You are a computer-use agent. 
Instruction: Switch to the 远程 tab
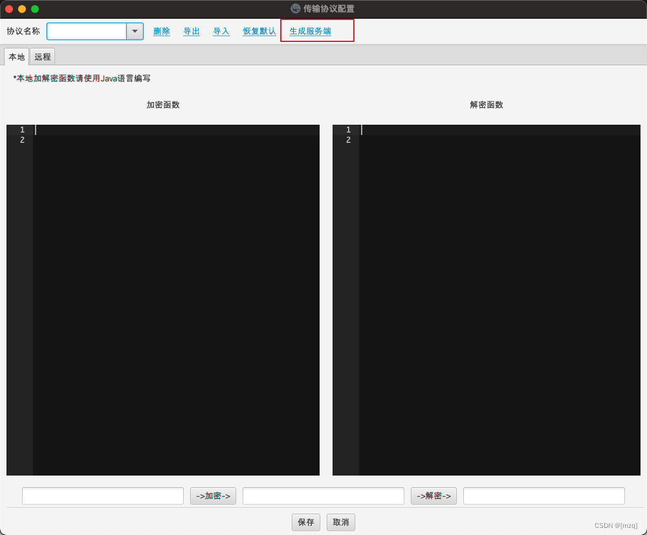coord(41,56)
